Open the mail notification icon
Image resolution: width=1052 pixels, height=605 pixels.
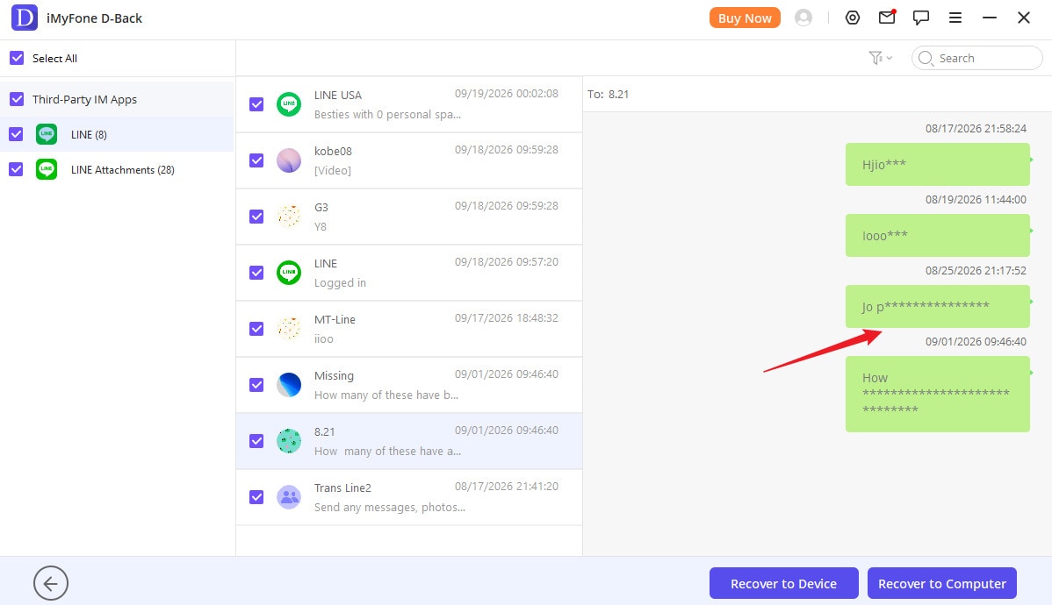887,18
